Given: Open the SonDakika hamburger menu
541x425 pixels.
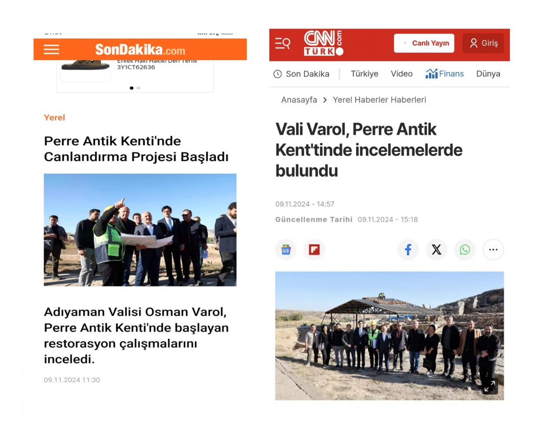Looking at the screenshot, I should click(x=52, y=50).
